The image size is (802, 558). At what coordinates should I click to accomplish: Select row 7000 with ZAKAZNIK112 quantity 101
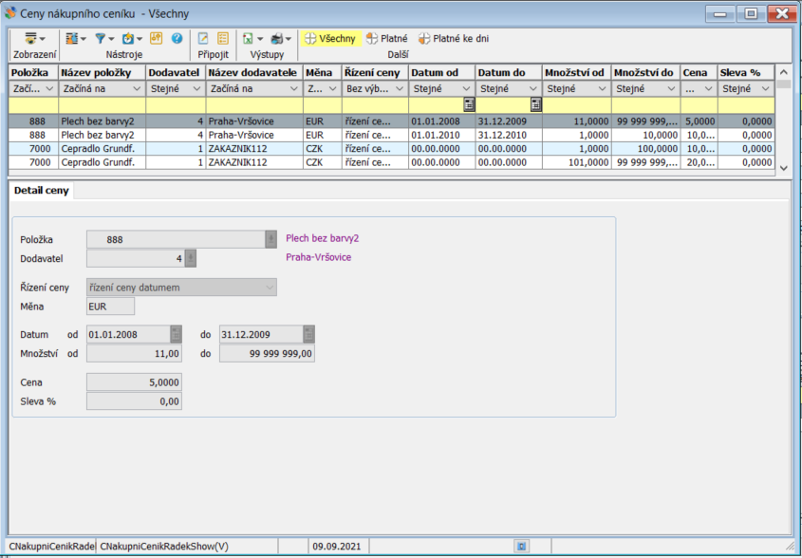(380, 162)
